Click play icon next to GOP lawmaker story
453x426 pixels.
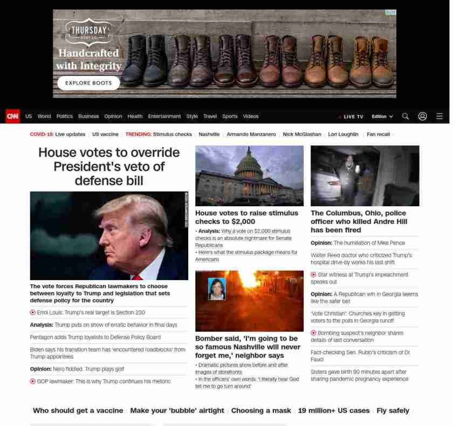[33, 381]
